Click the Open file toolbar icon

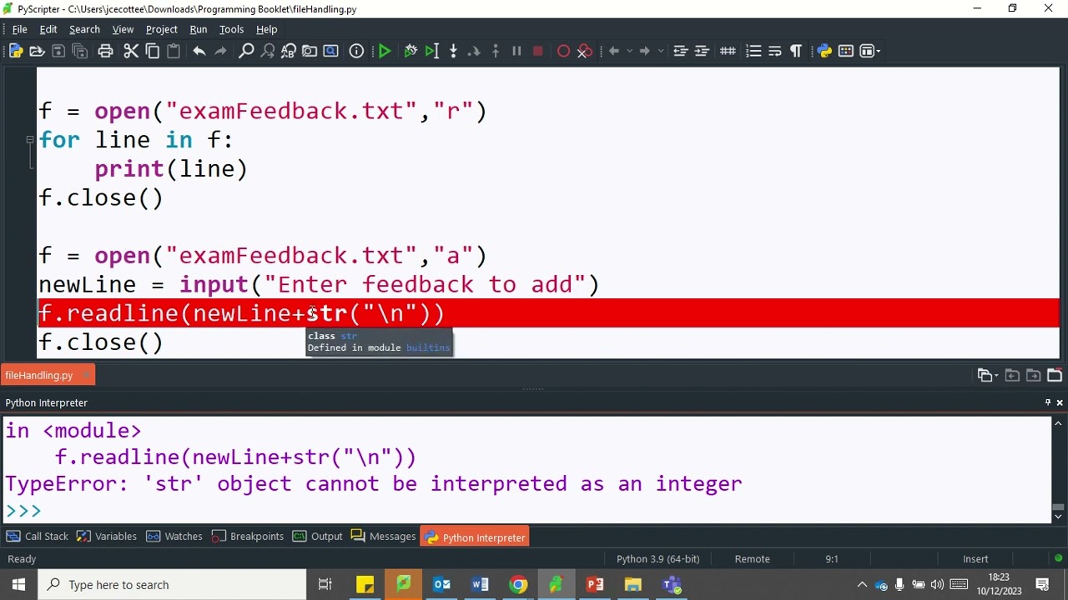pos(37,51)
